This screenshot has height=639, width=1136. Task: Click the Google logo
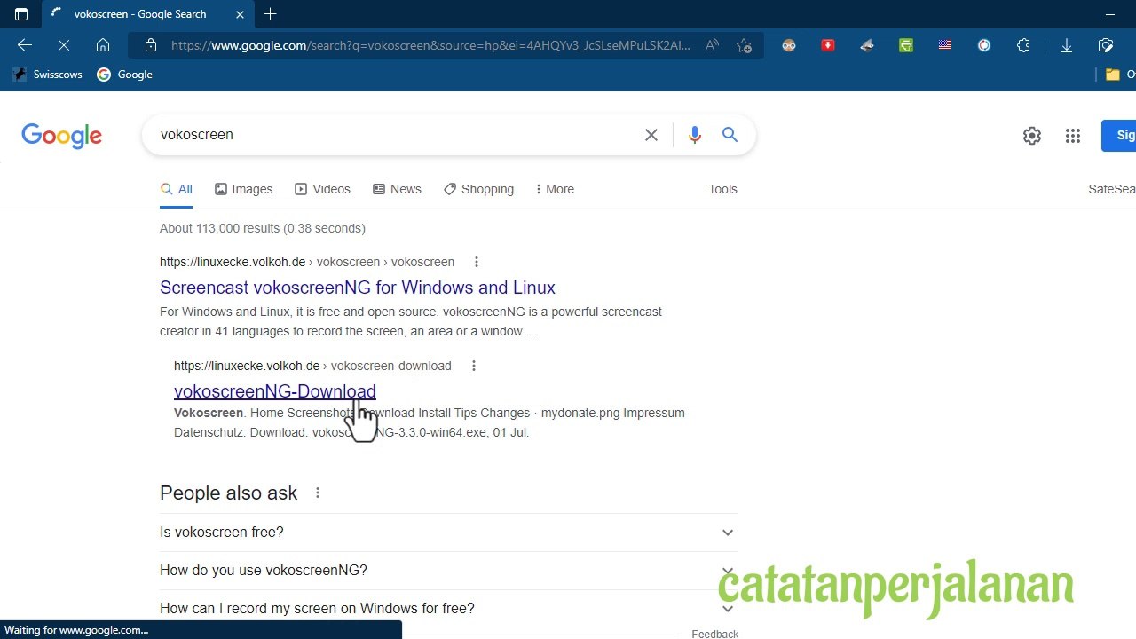pos(62,136)
